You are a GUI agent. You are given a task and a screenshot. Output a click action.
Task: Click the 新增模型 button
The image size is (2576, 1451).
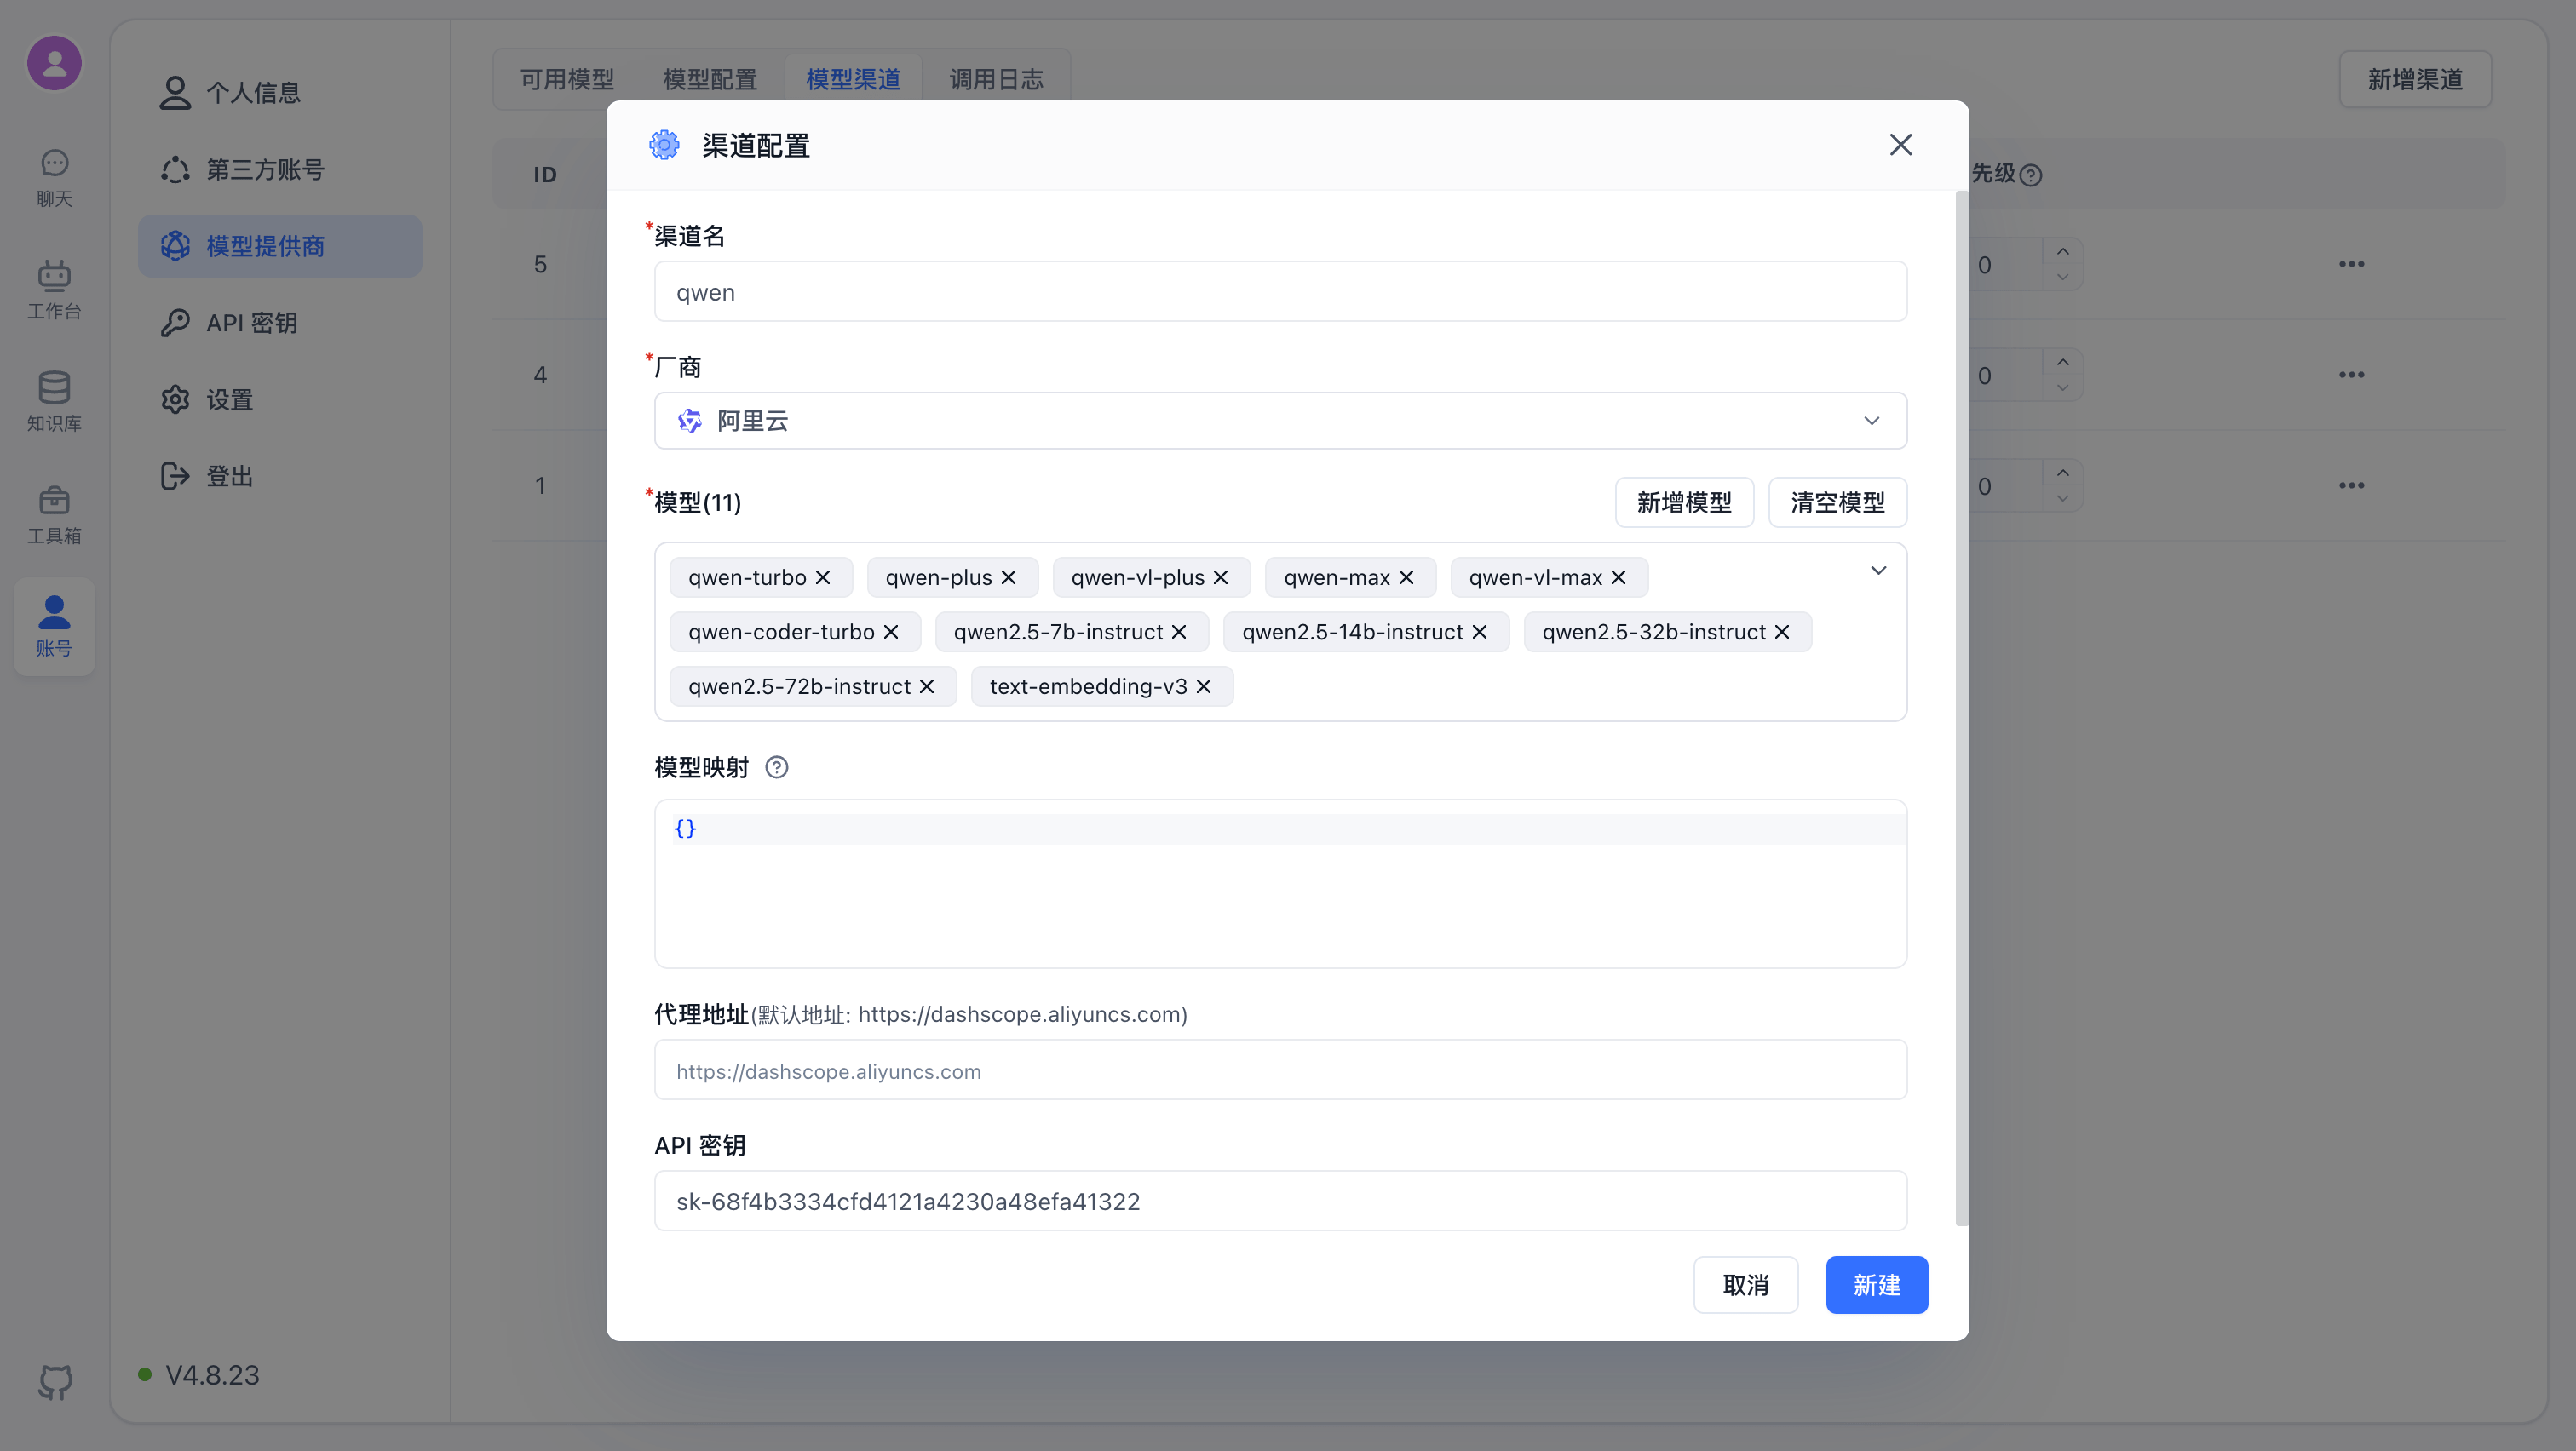(x=1683, y=502)
